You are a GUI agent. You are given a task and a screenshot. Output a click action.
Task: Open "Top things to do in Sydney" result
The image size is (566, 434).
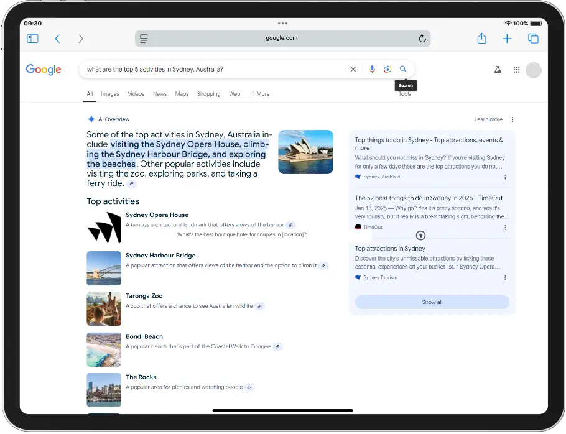429,144
